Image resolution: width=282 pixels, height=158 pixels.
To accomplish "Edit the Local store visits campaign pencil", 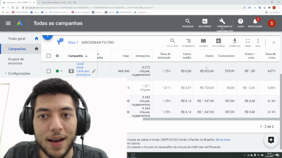I will tap(94, 71).
